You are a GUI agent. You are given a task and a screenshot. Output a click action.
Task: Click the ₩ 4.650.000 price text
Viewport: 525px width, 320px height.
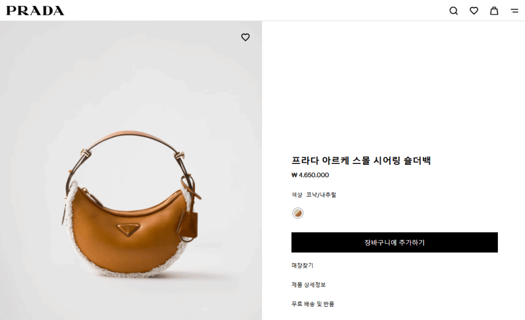[x=310, y=175]
